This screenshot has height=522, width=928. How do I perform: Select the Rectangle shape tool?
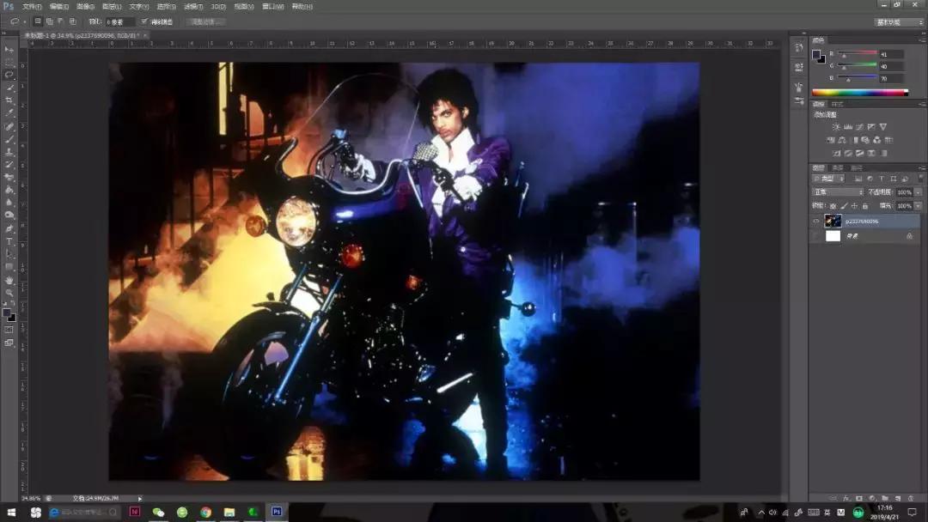point(9,267)
